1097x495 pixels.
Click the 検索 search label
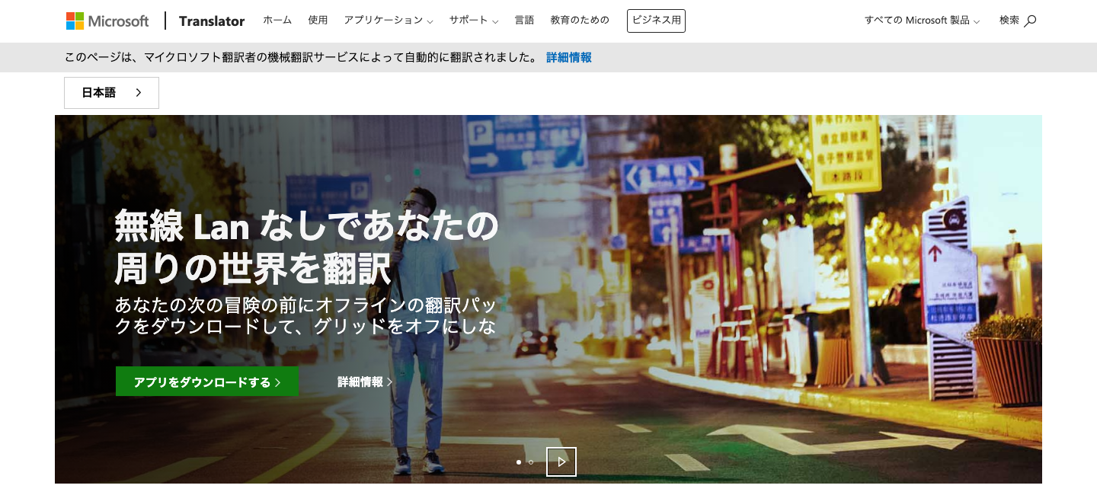click(x=1009, y=21)
